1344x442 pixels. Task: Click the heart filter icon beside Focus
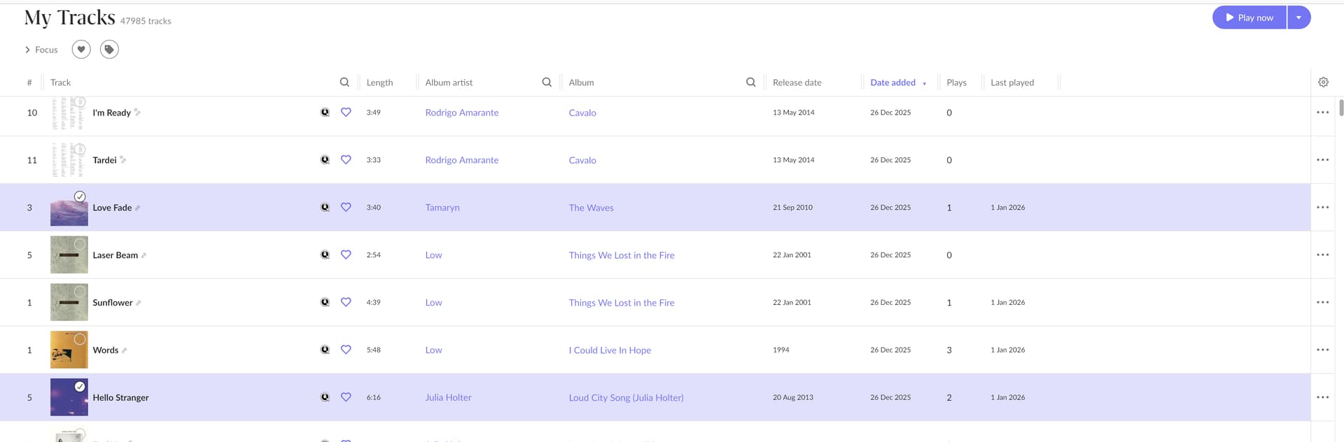(x=81, y=50)
